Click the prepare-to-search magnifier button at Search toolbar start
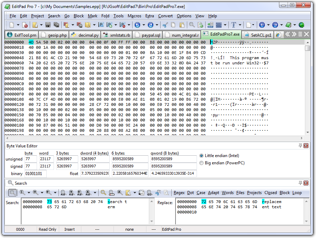This screenshot has width=316, height=238. point(12,193)
